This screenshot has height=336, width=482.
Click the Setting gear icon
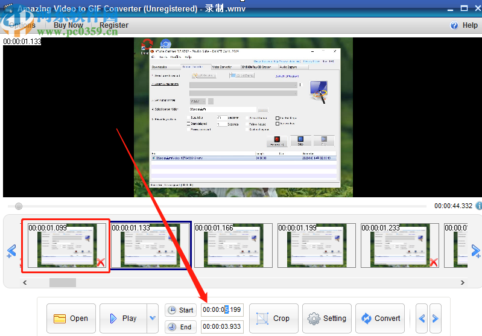pos(314,319)
